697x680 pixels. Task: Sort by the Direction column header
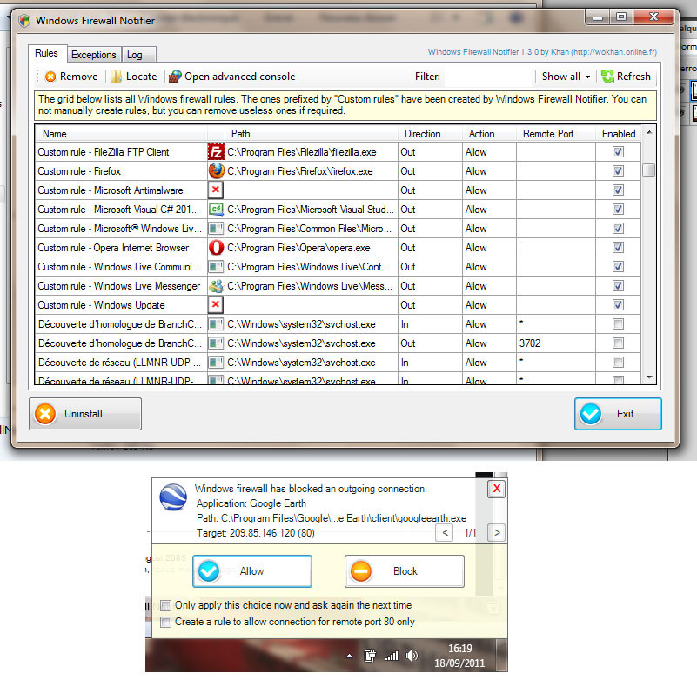[x=430, y=134]
